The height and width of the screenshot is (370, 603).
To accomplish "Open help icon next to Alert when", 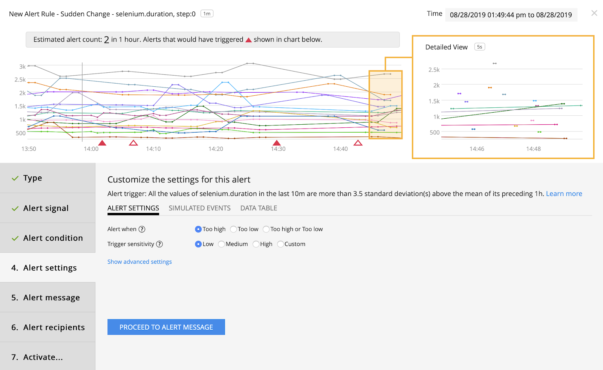I will [x=142, y=229].
